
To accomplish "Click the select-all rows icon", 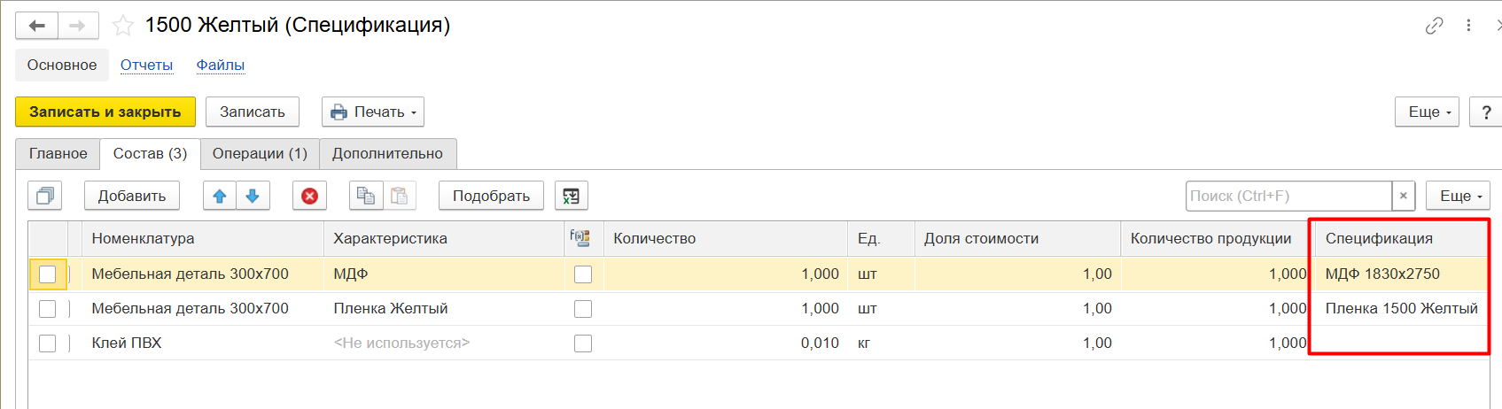I will click(x=44, y=196).
